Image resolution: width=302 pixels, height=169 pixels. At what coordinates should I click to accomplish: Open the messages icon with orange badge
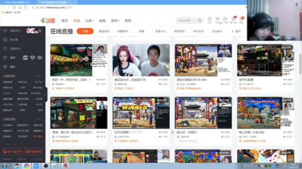[241, 20]
